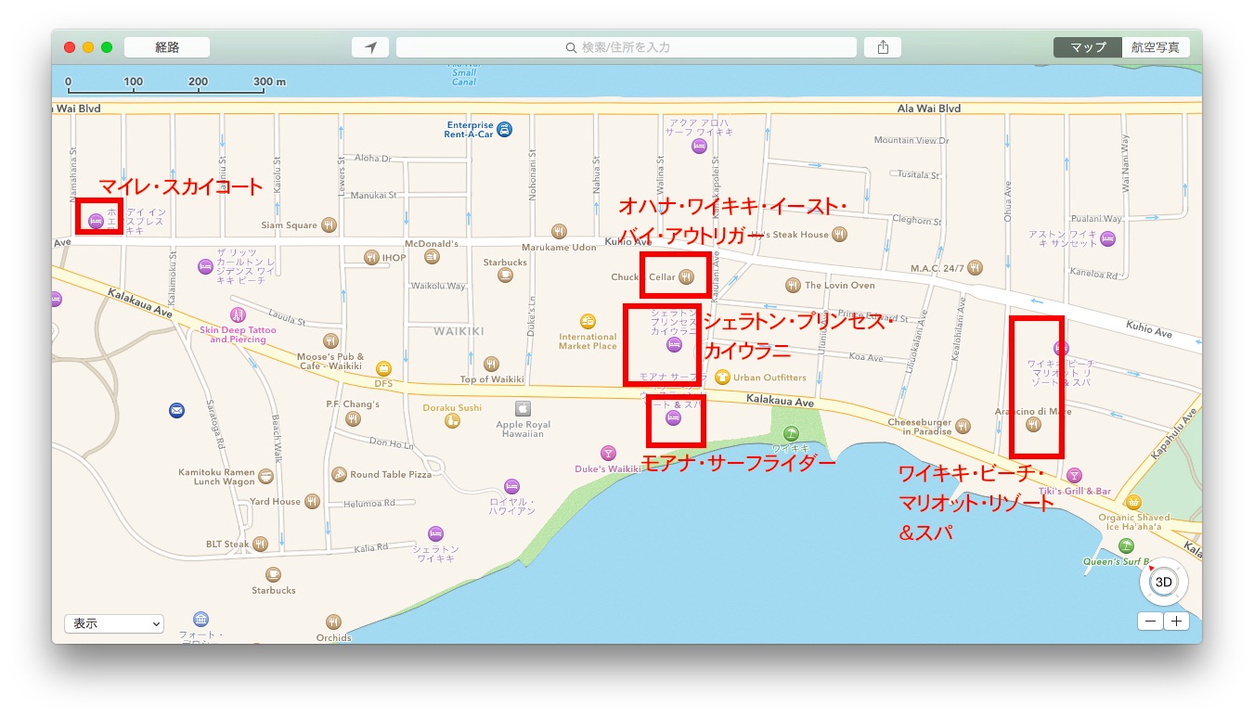
Task: Open the share button in toolbar
Action: coord(883,47)
